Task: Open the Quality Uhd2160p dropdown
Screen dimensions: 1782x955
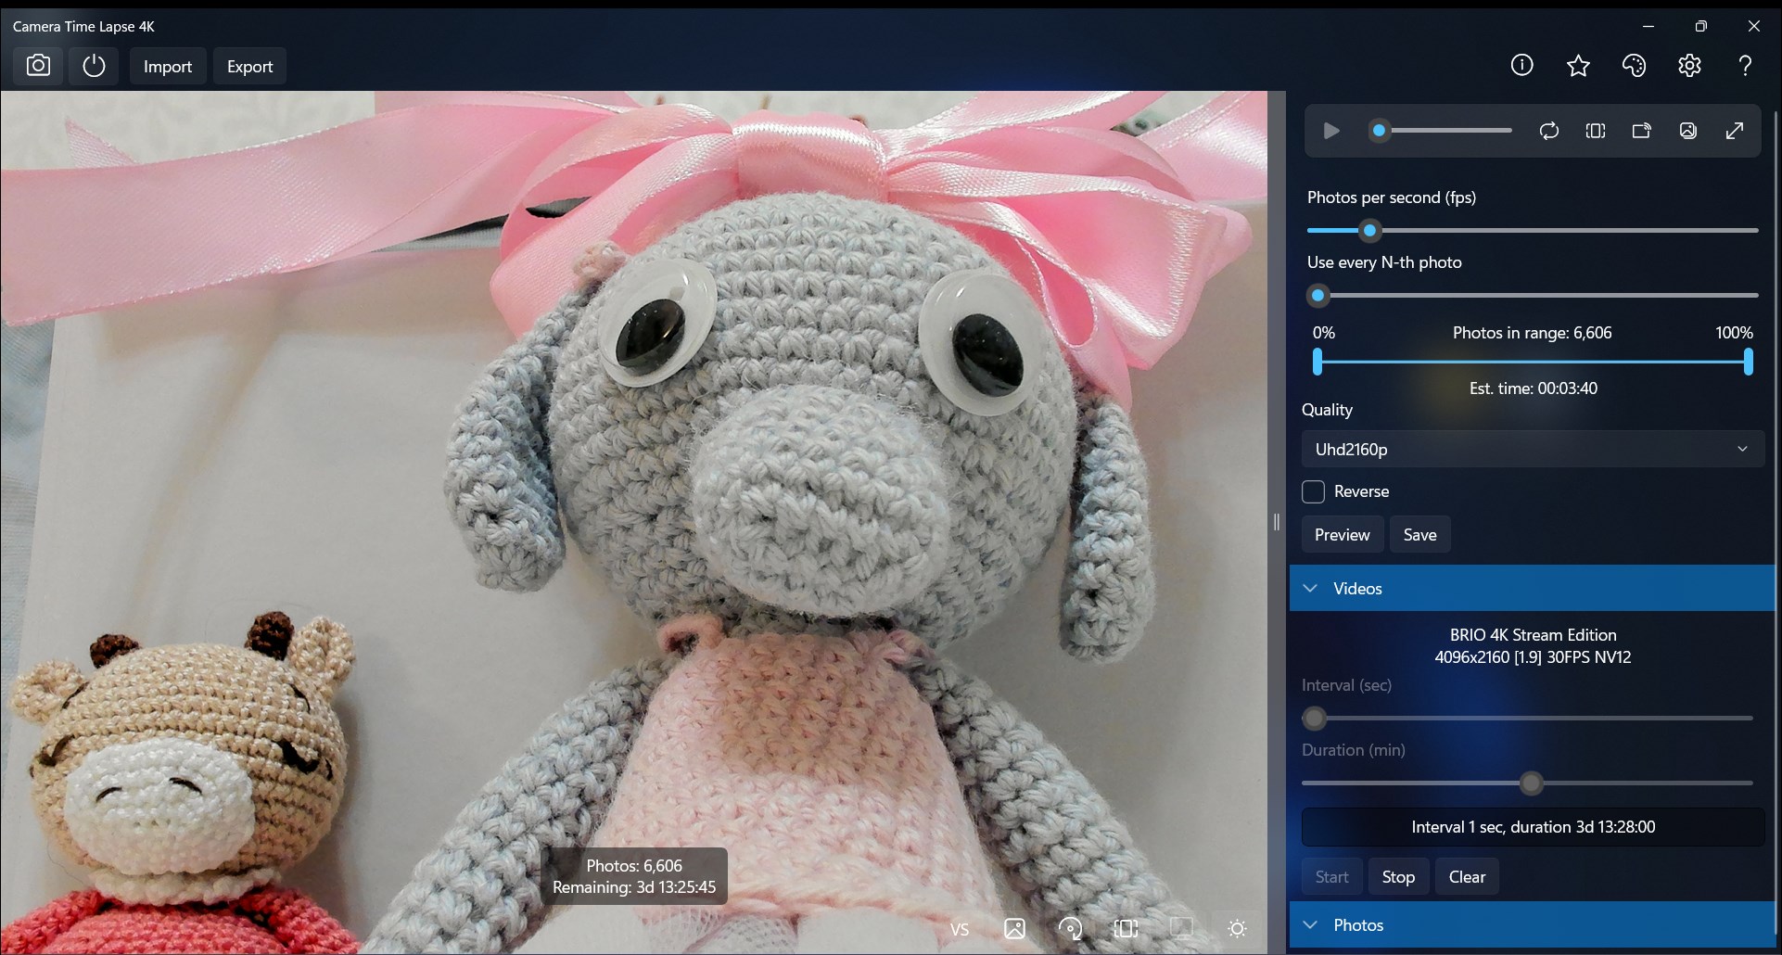Action: coord(1533,449)
